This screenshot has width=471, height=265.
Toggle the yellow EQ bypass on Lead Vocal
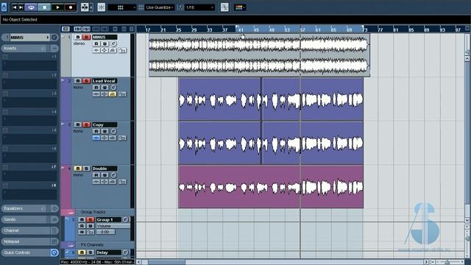coord(113,94)
